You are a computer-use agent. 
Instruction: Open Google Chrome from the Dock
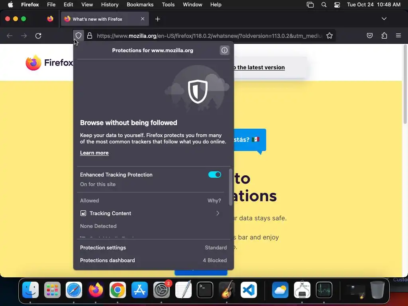point(118,290)
